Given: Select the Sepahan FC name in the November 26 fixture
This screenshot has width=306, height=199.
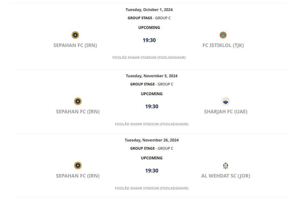Looking at the screenshot, I should coord(78,176).
